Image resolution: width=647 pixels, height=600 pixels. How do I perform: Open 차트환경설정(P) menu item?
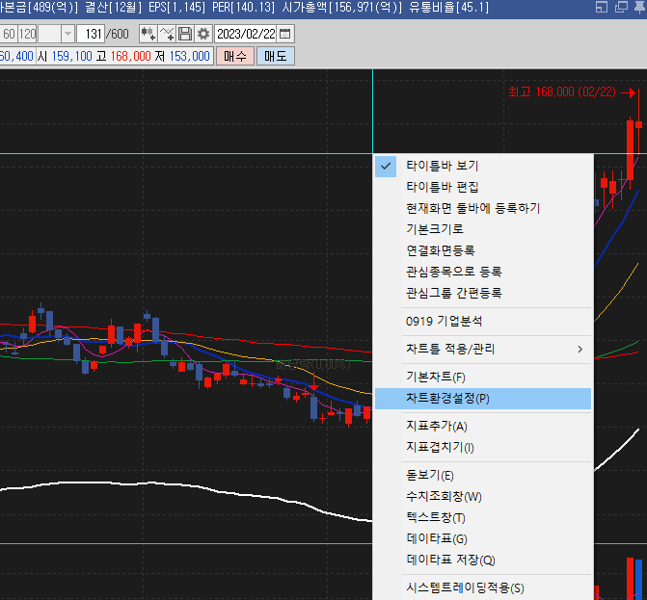(483, 399)
